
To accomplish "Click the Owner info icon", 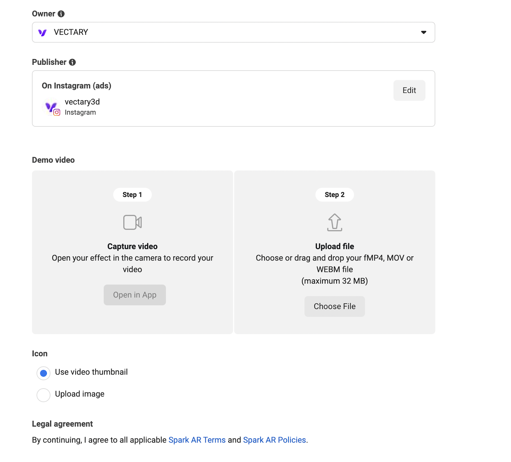I will [x=61, y=14].
